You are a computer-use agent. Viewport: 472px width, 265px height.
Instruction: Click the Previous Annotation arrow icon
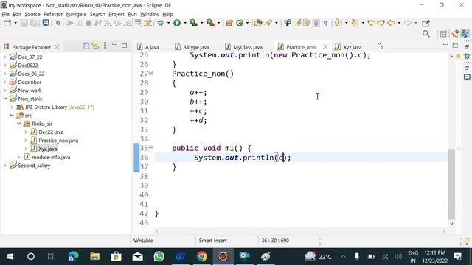(x=354, y=23)
